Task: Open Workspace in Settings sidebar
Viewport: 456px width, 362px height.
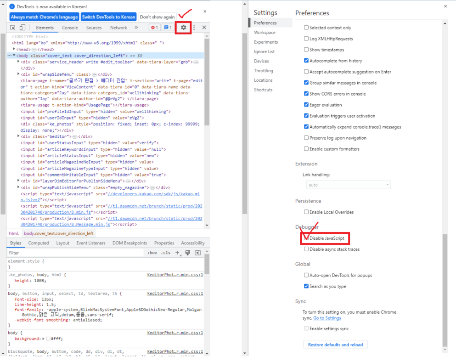Action: [x=265, y=32]
